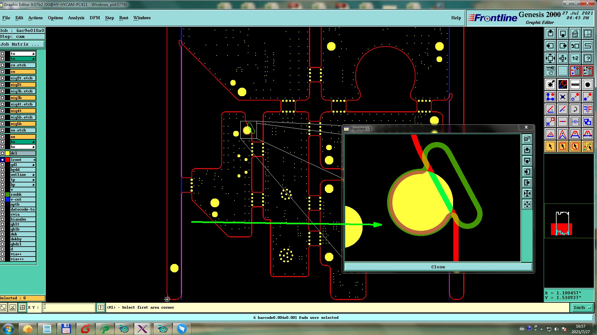Toggle the sig3b layer checkbox
The image size is (597, 335).
[x=2, y=98]
